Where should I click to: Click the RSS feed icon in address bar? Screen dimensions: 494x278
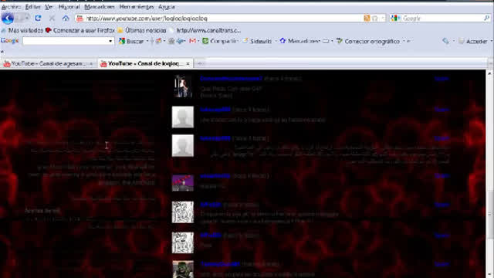coord(367,19)
